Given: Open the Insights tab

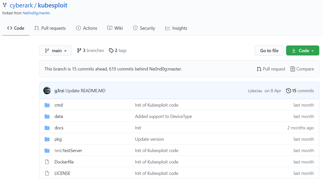Looking at the screenshot, I should pos(176,28).
